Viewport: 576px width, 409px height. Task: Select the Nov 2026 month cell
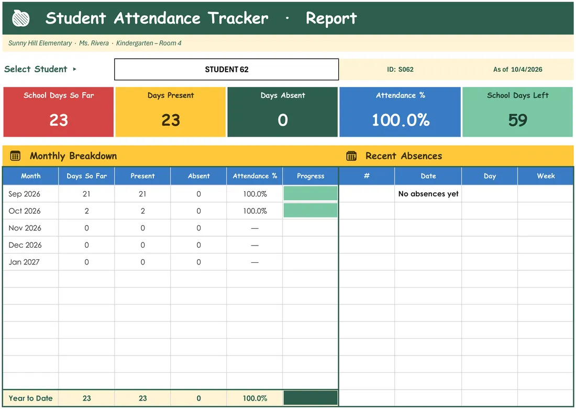(31, 228)
